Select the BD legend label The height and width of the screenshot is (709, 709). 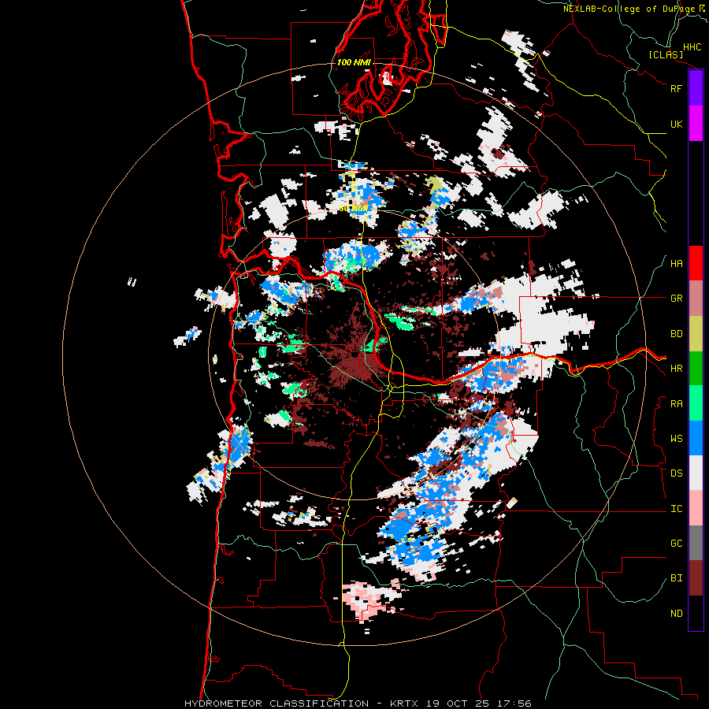(x=676, y=334)
